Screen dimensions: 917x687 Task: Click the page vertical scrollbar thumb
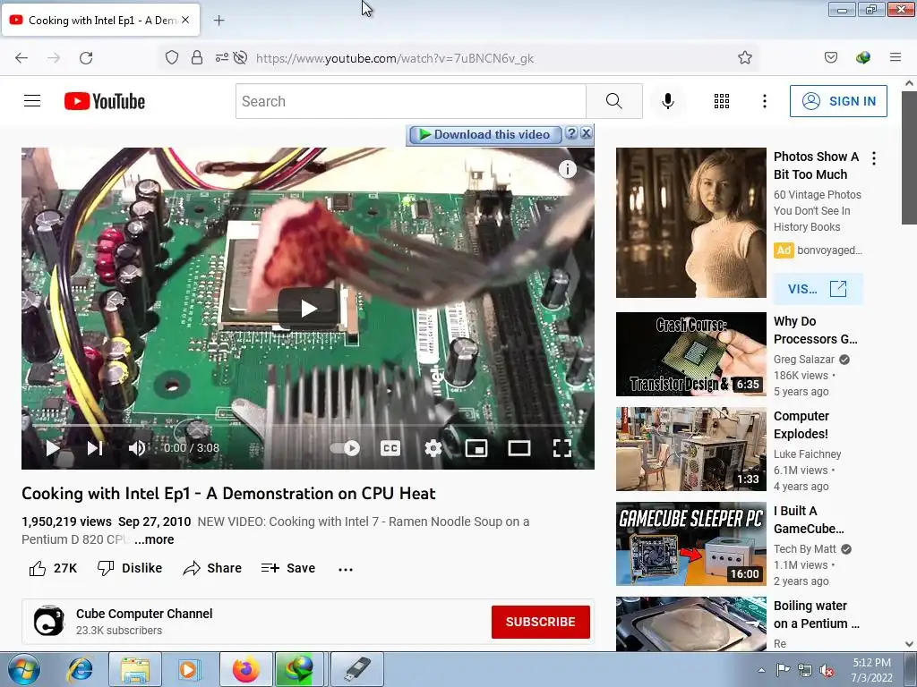pyautogui.click(x=909, y=157)
